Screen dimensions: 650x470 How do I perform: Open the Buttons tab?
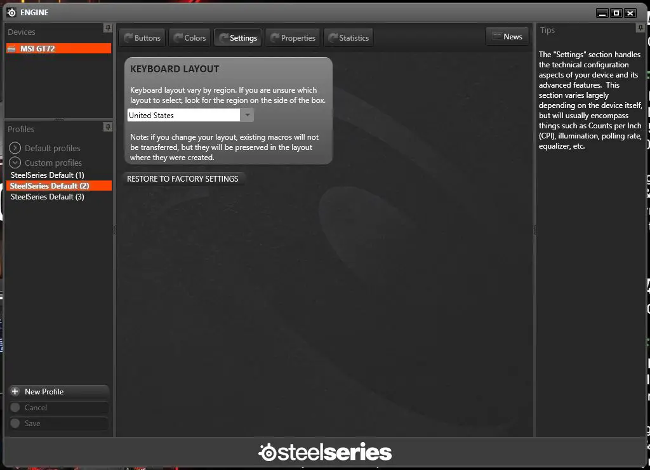click(x=142, y=37)
